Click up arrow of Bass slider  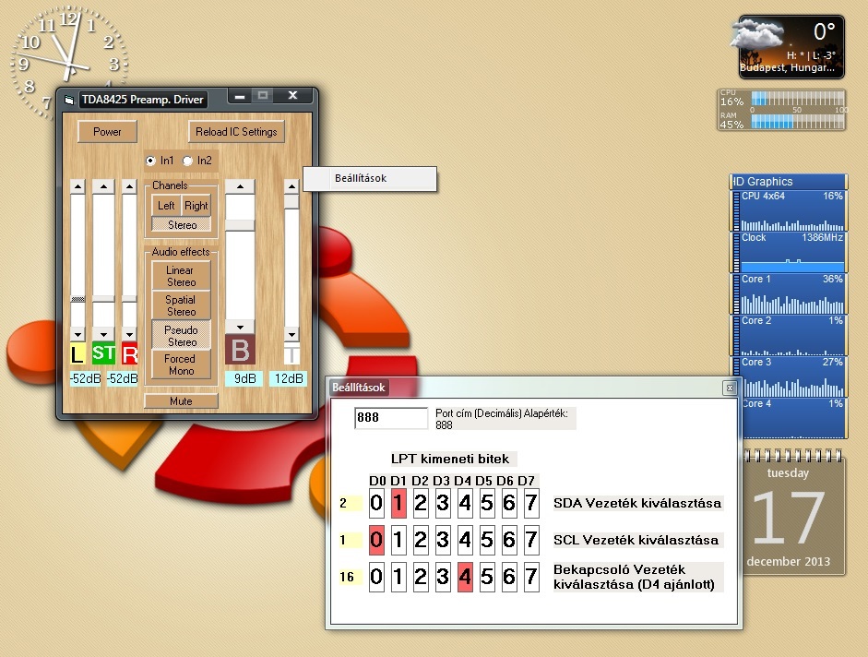(x=240, y=186)
